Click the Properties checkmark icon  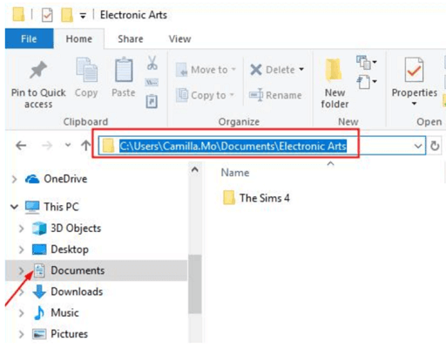(414, 70)
